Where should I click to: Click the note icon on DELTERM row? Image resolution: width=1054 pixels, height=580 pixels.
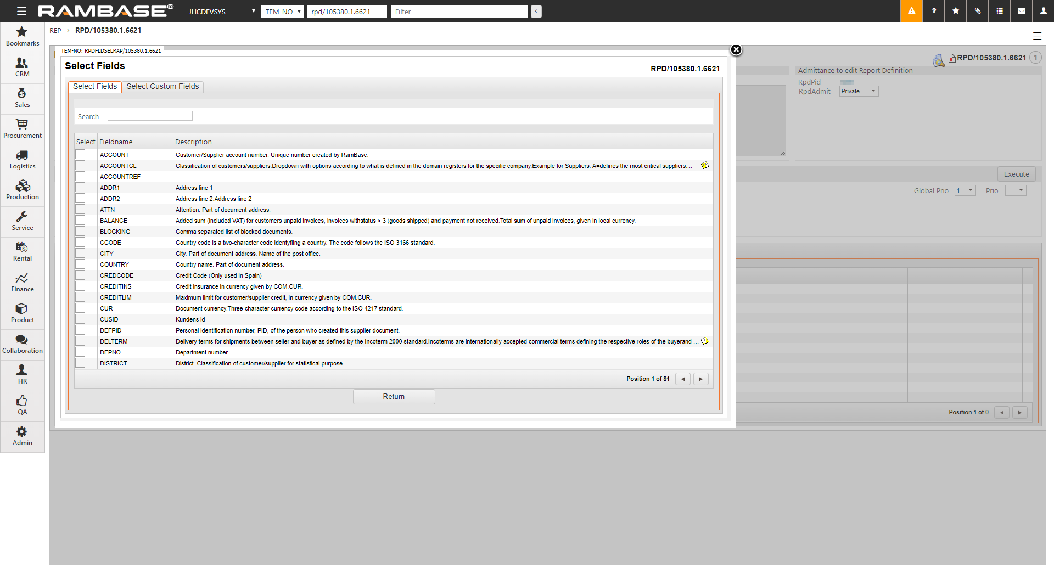pyautogui.click(x=705, y=341)
